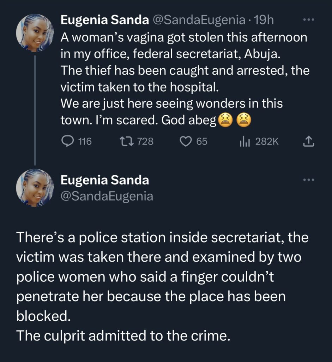Image resolution: width=332 pixels, height=362 pixels.
Task: Click Eugenia Sanda name on second tweet
Action: click(x=105, y=180)
